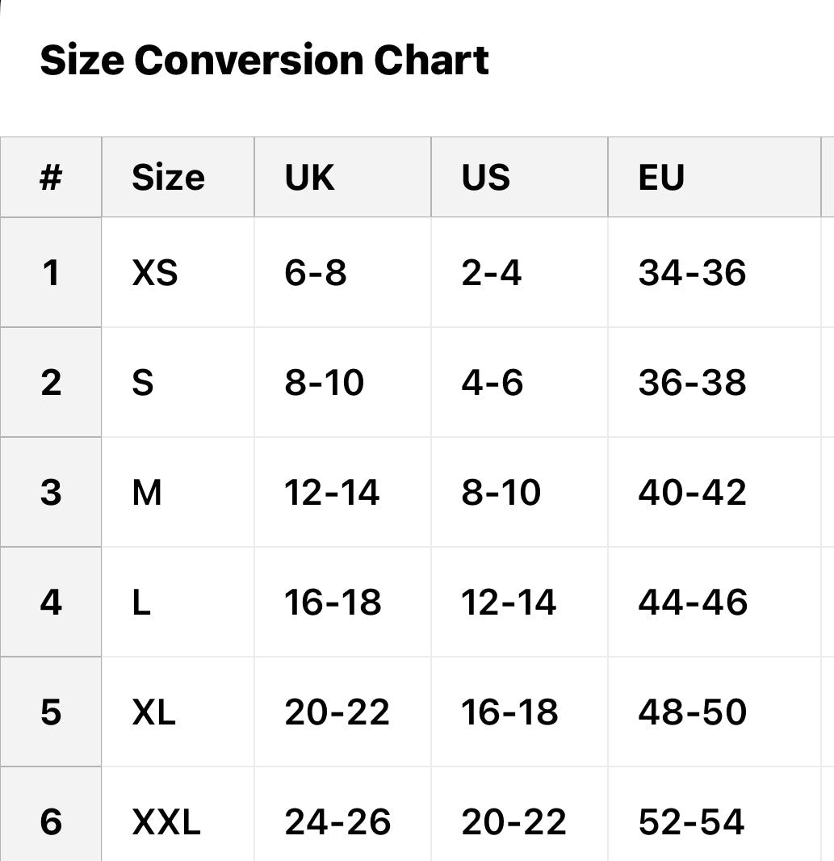Image resolution: width=834 pixels, height=861 pixels.
Task: Click the "M" size cell
Action: point(147,493)
